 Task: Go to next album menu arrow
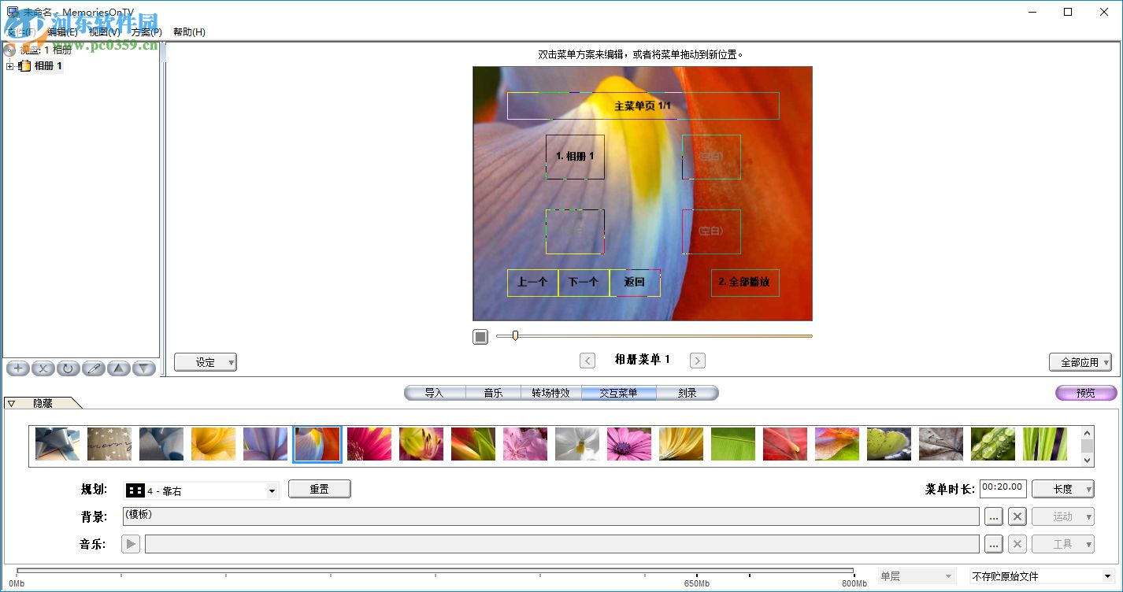[x=698, y=361]
